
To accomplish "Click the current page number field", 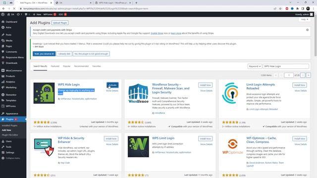I will [x=289, y=75].
